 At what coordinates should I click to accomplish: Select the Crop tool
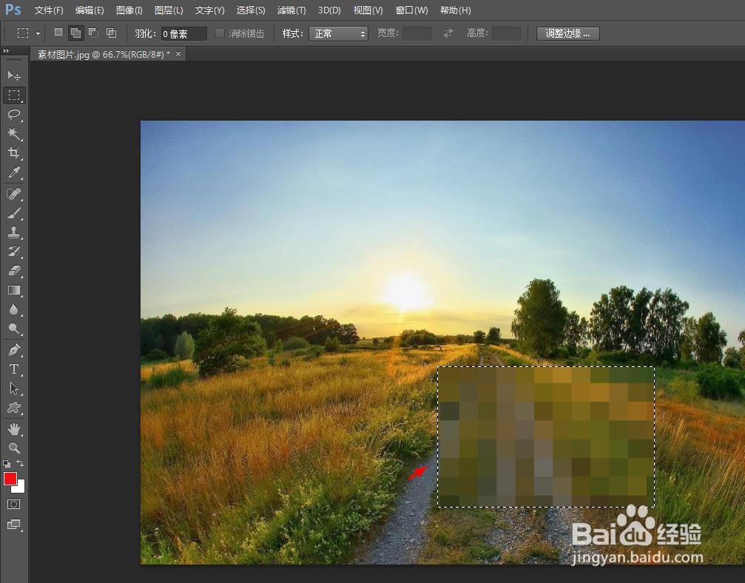pos(13,153)
